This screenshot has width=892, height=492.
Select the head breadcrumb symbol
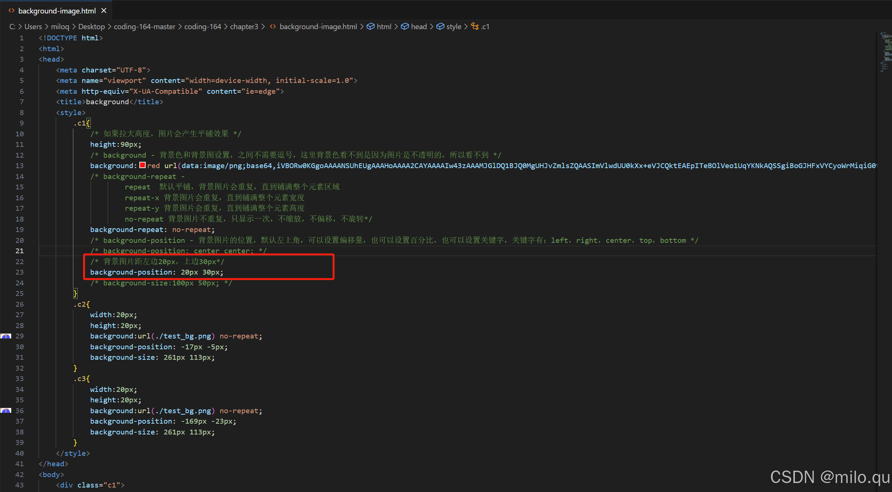[419, 27]
